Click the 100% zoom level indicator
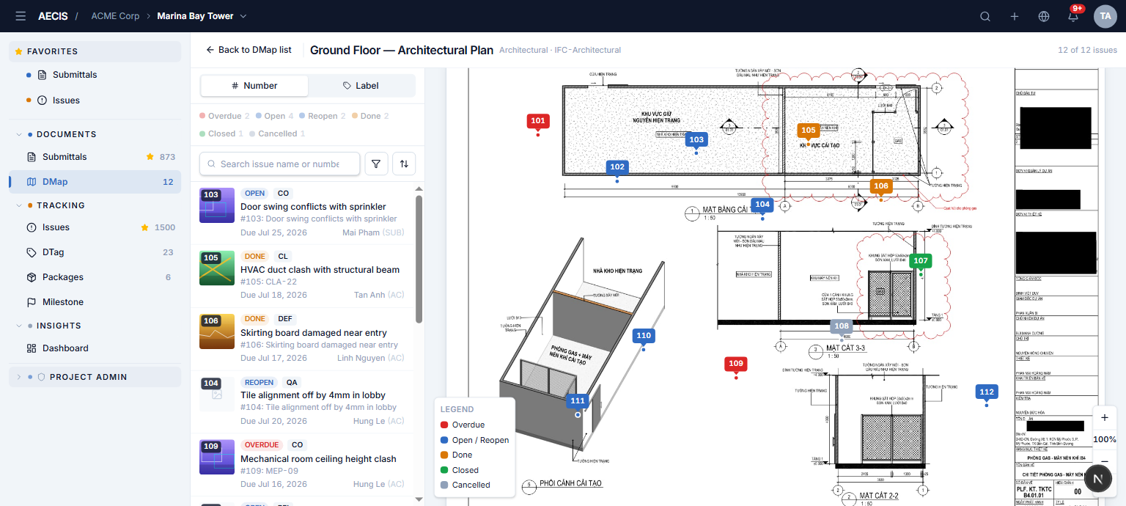The height and width of the screenshot is (506, 1126). pos(1105,439)
